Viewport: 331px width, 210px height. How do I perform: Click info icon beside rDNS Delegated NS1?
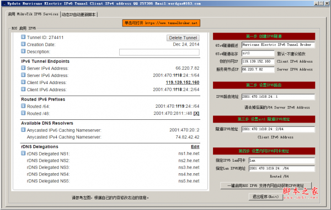click(23, 153)
